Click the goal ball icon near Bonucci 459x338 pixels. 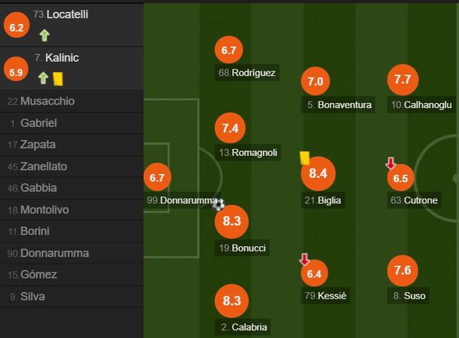[x=219, y=205]
